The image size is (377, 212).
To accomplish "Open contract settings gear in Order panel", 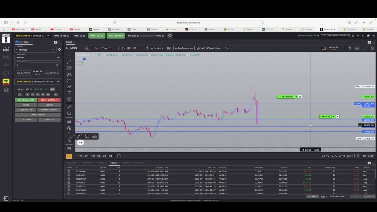I will point(59,50).
